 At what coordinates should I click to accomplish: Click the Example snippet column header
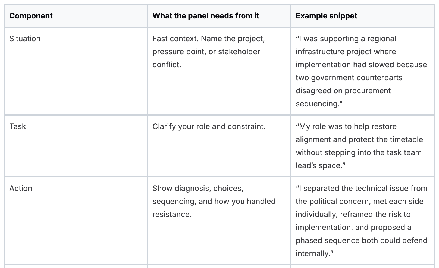tap(326, 16)
